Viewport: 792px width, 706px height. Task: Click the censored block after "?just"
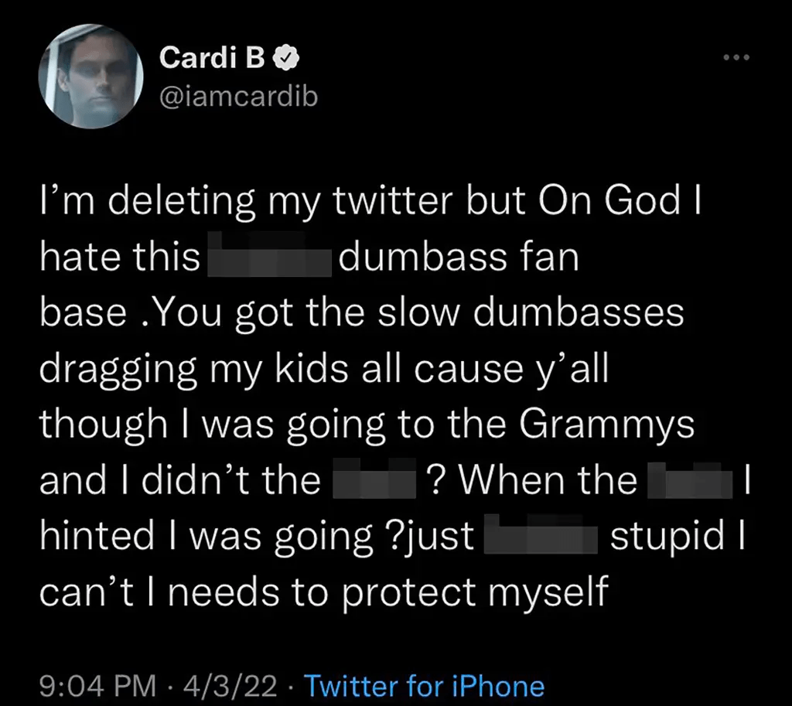[541, 534]
